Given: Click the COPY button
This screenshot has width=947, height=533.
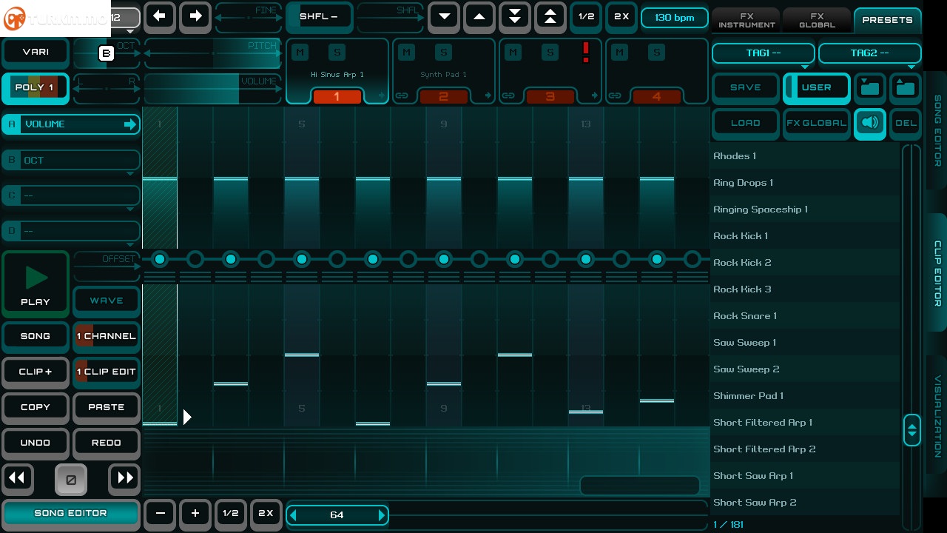Looking at the screenshot, I should click(36, 407).
